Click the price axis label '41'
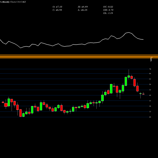The height and width of the screenshot is (158, 158). click(150, 101)
